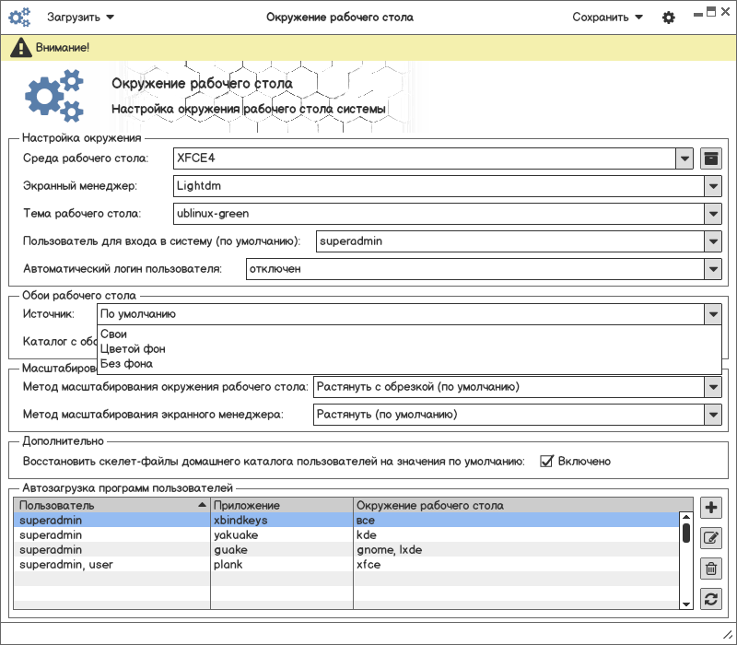This screenshot has height=645, width=737.
Task: Edit the selected autostart entry
Action: (710, 538)
